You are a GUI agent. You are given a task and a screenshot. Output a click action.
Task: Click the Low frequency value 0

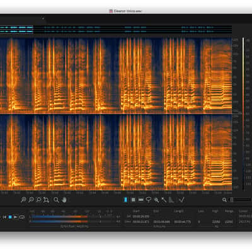coord(199,222)
